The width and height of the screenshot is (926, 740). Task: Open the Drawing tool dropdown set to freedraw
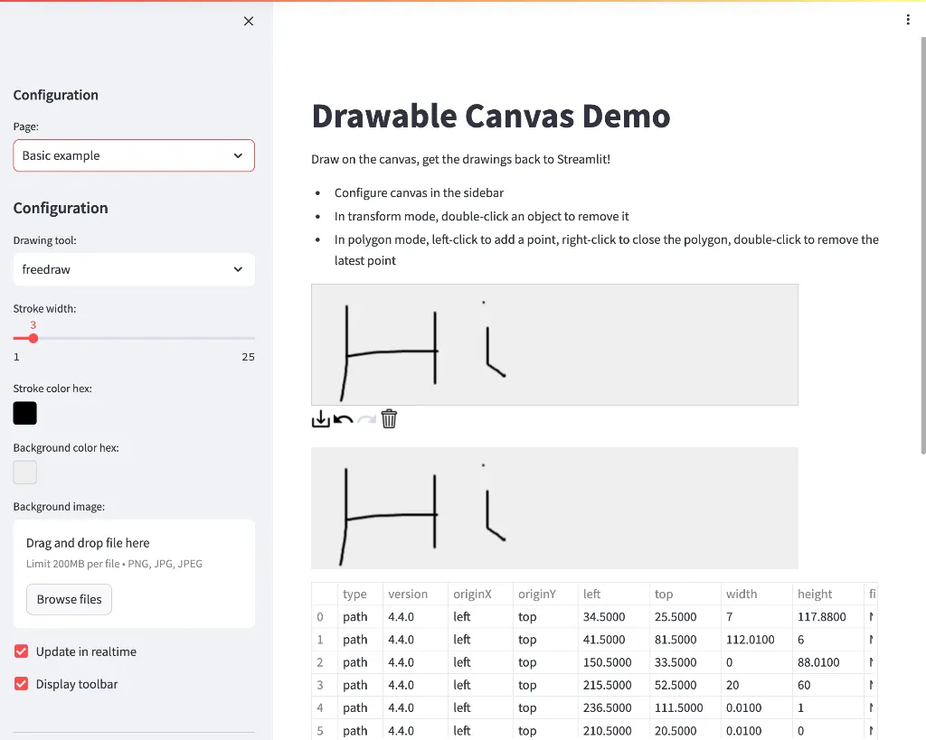click(134, 269)
